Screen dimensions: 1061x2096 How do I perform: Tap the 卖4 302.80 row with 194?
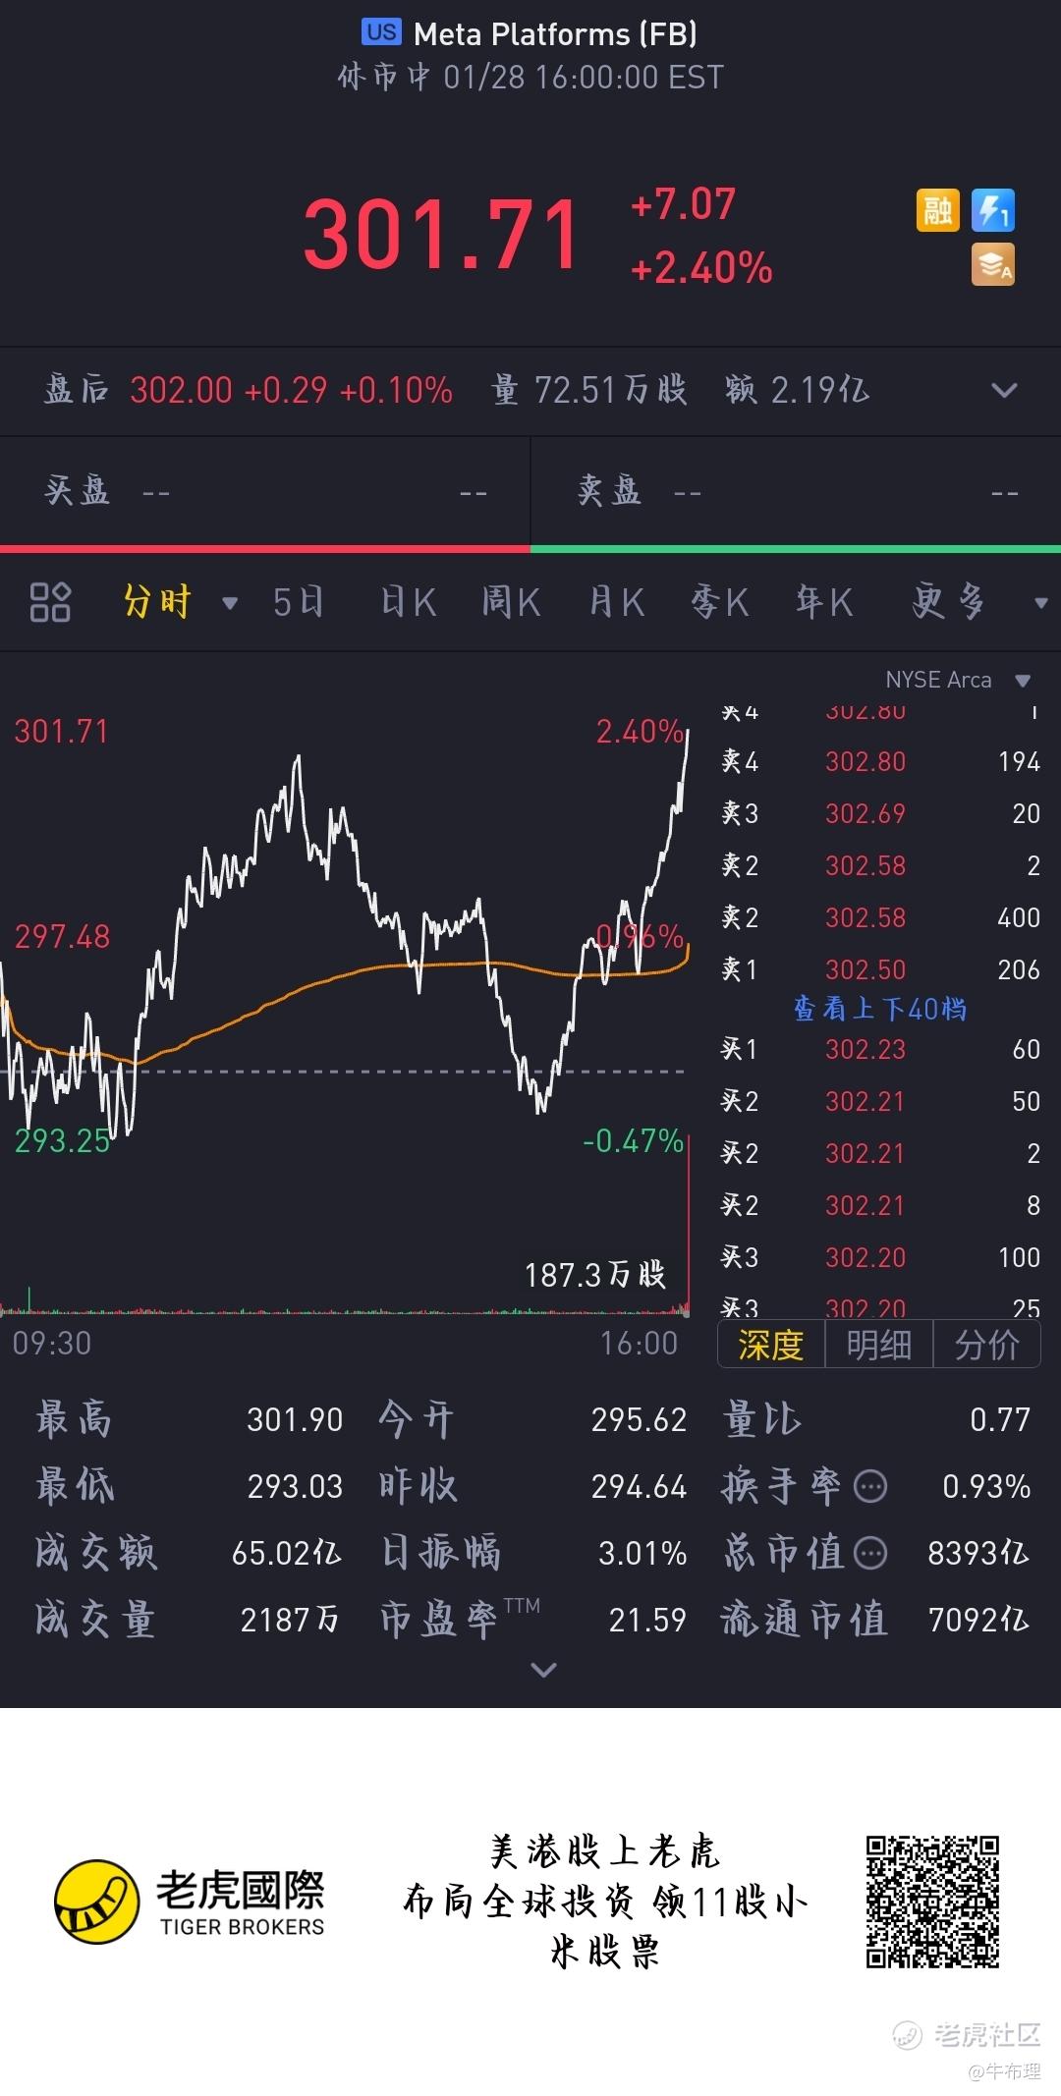(x=880, y=761)
